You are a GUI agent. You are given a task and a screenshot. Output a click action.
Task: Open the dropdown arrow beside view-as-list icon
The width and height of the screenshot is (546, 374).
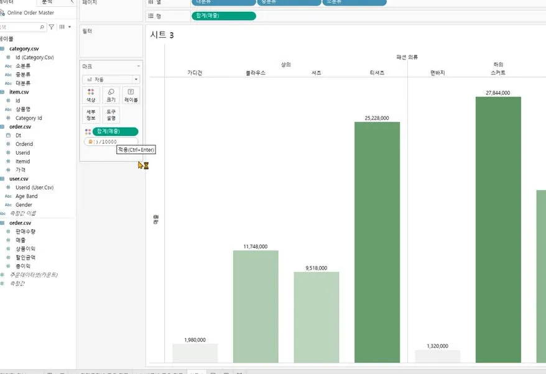[x=70, y=27]
